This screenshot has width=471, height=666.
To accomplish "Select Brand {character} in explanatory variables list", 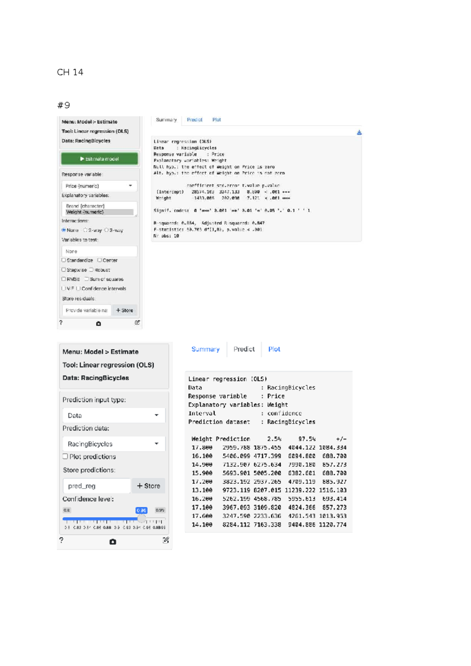I will [85, 206].
